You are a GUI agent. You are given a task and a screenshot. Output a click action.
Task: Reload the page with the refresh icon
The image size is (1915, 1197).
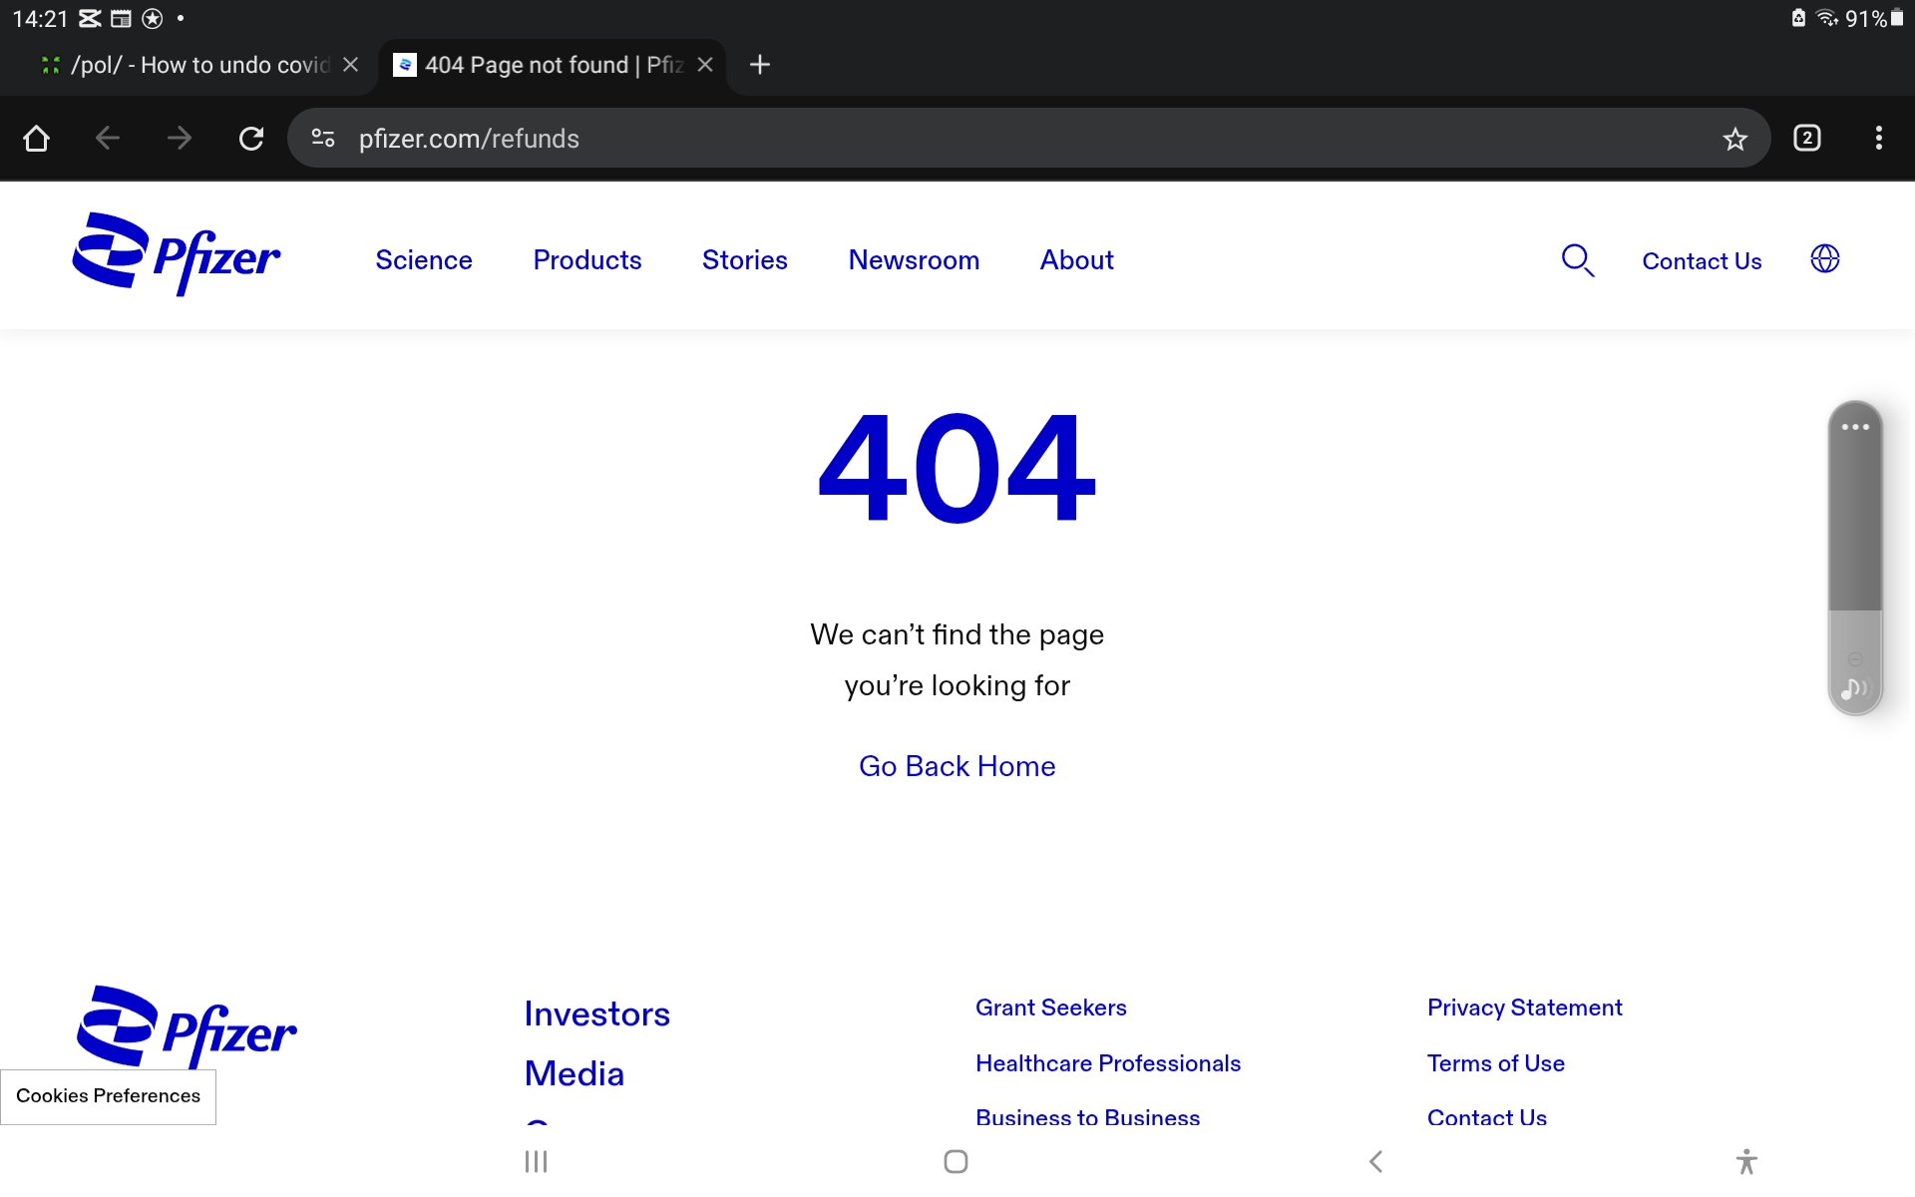(251, 138)
